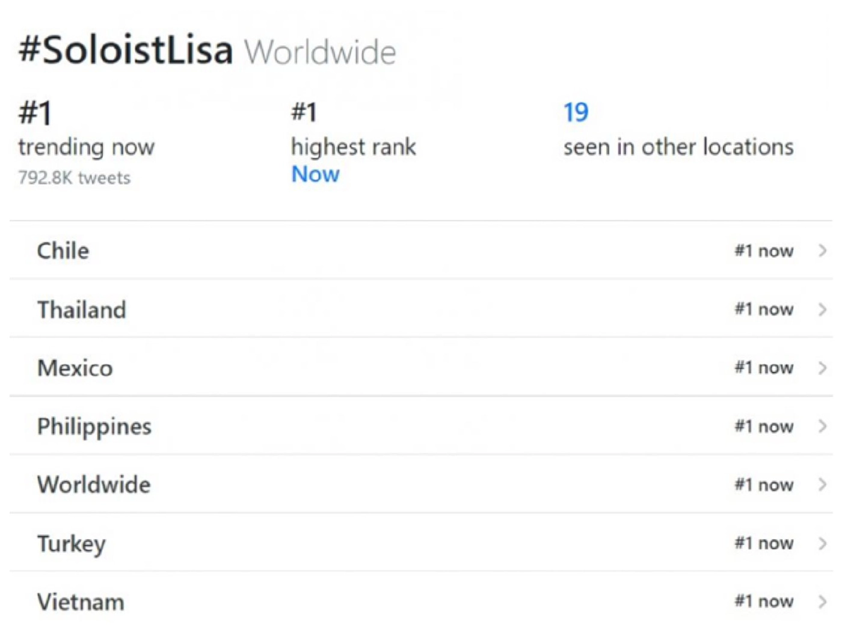Select the Philippines location name

coord(94,426)
